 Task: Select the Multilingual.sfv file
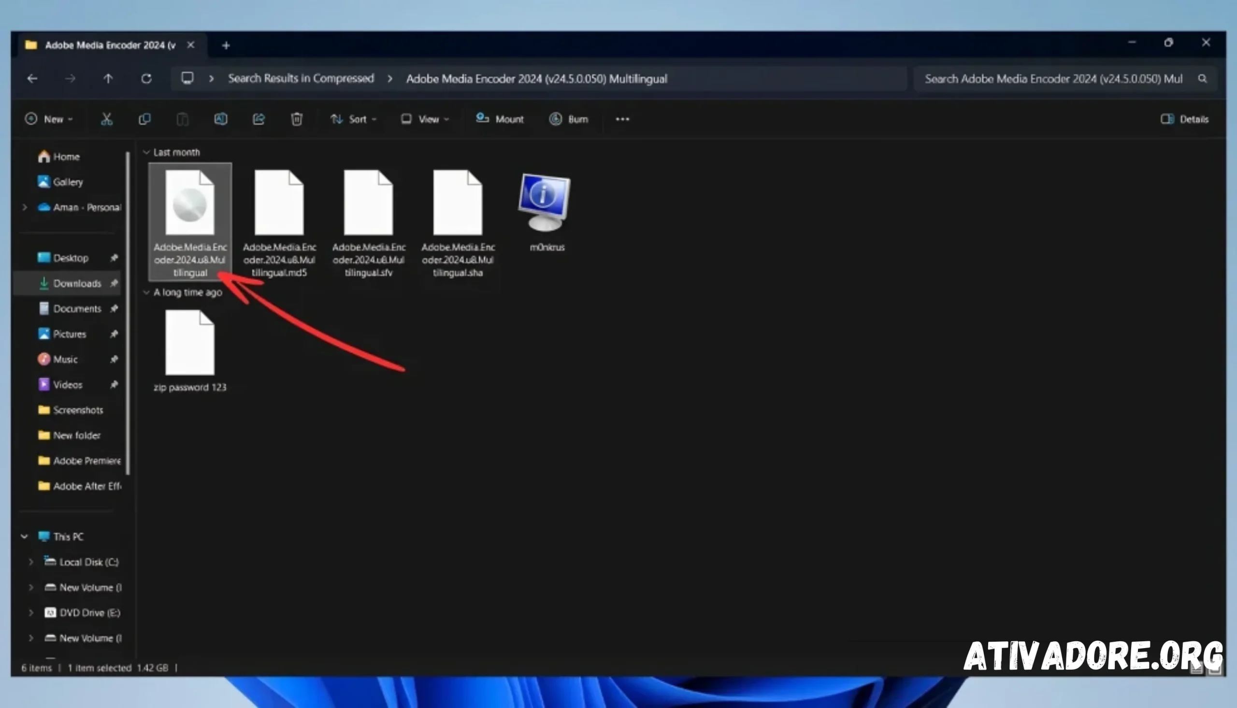click(368, 223)
